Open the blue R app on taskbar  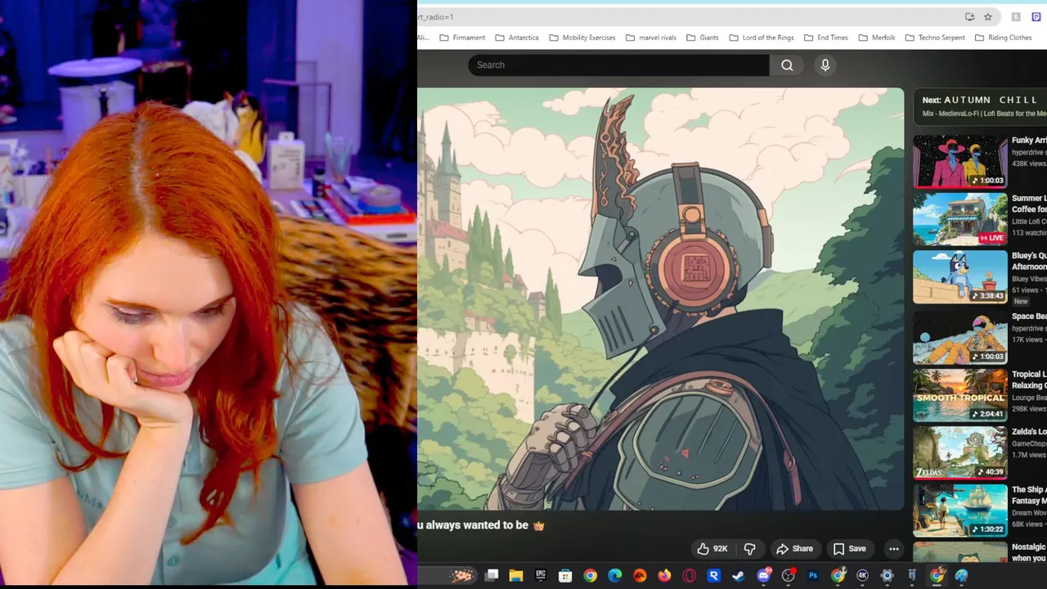coord(714,576)
